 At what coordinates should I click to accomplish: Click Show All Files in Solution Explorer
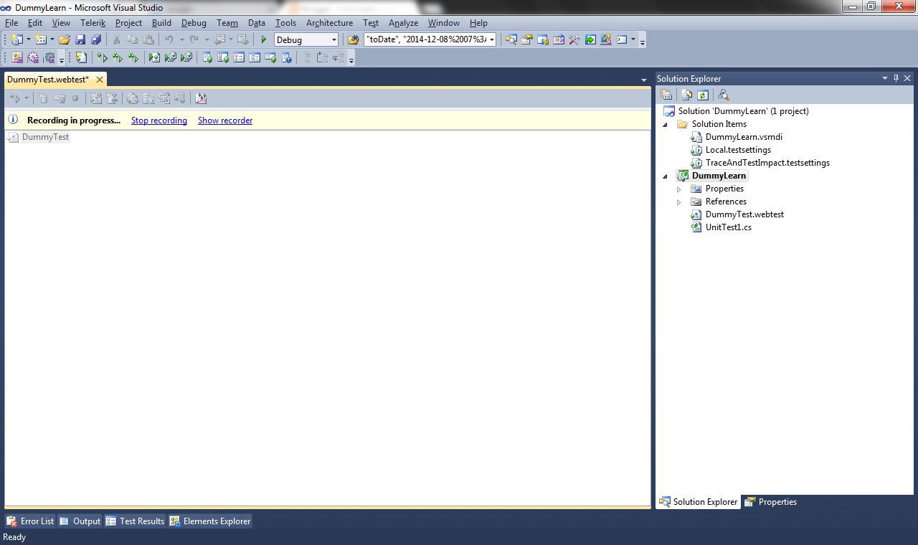687,95
